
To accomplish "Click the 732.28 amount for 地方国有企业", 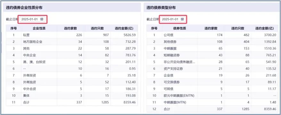I will 130,42.
